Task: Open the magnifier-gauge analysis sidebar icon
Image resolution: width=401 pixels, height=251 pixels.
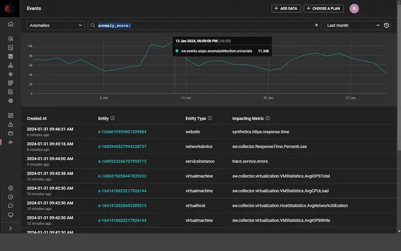Action: [x=10, y=38]
